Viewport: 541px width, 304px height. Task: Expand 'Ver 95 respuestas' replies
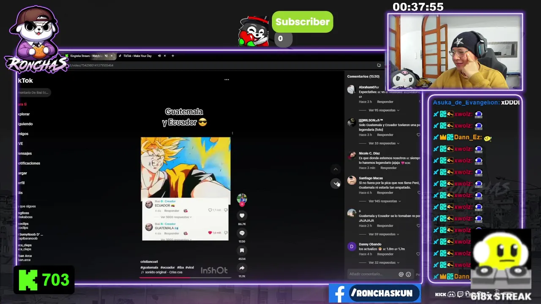384,110
